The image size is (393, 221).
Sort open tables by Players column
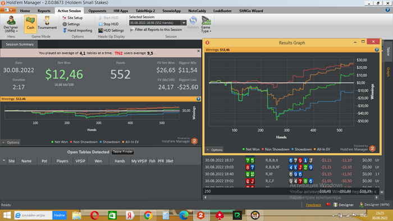[62, 161]
